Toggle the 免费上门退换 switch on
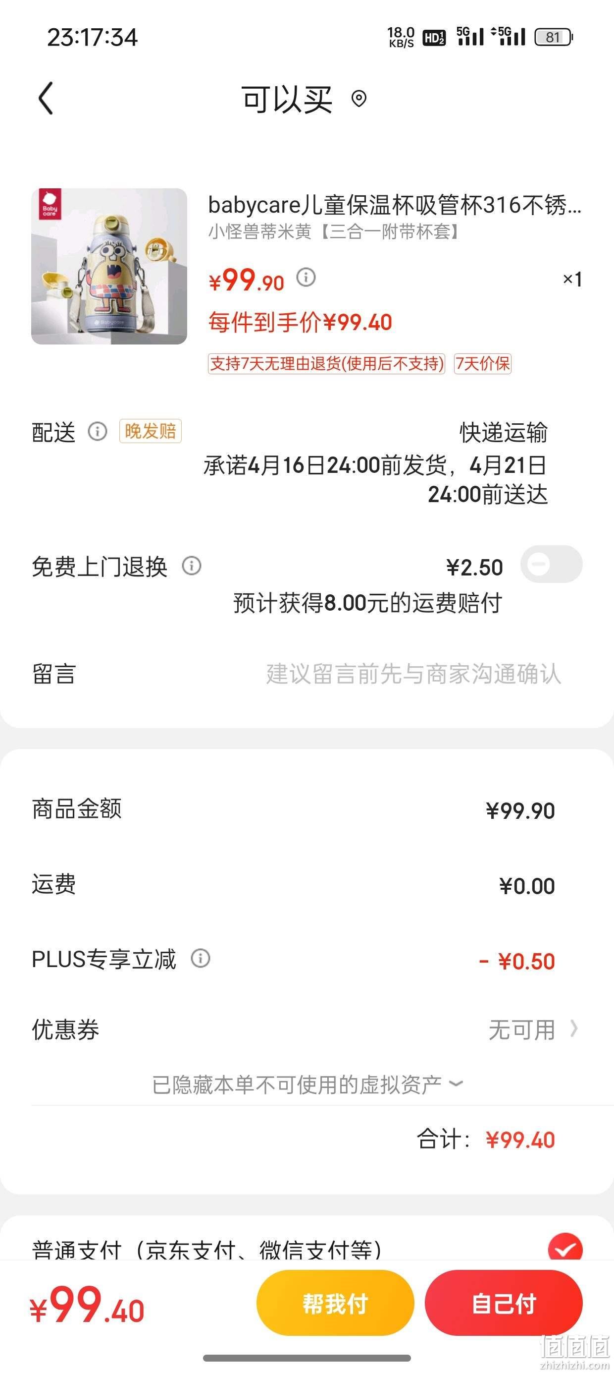 click(551, 564)
